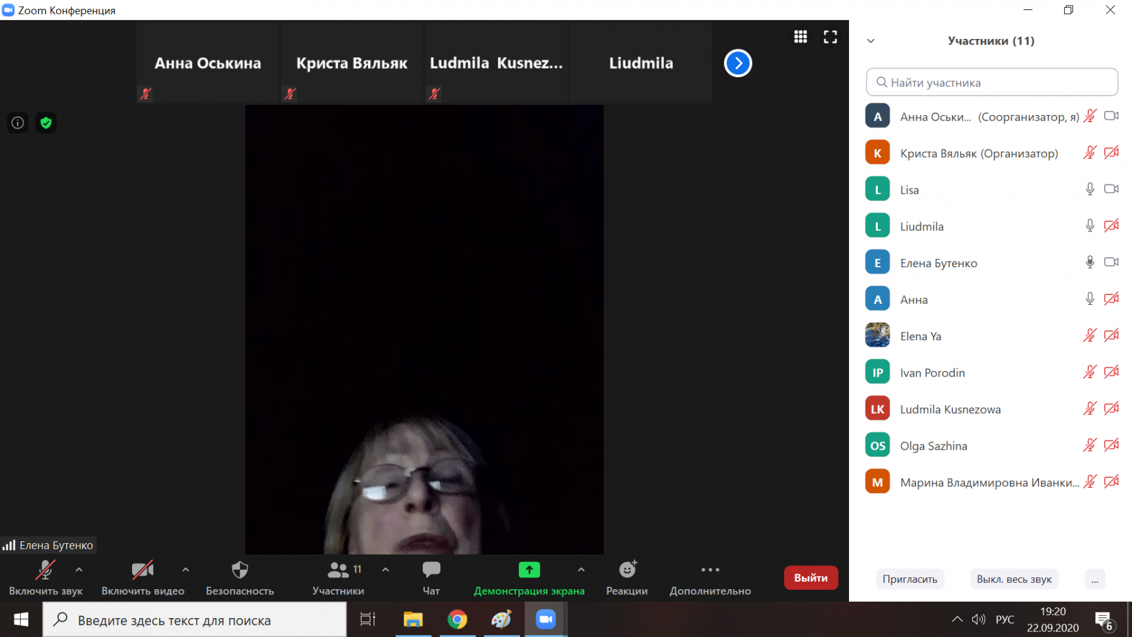This screenshot has height=637, width=1132.
Task: Open Windows Start menu
Action: (x=21, y=619)
